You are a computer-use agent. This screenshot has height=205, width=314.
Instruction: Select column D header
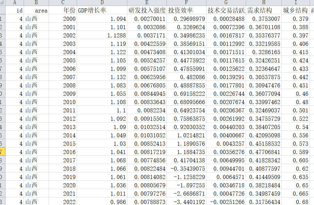click(x=102, y=3)
